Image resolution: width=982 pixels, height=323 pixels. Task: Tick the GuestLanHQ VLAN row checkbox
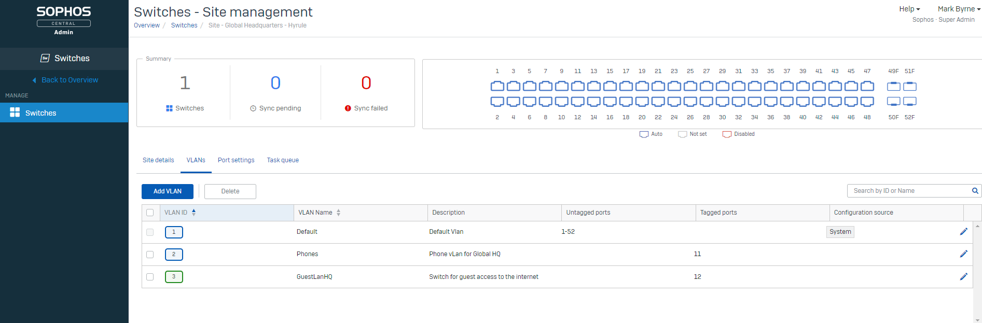point(150,277)
